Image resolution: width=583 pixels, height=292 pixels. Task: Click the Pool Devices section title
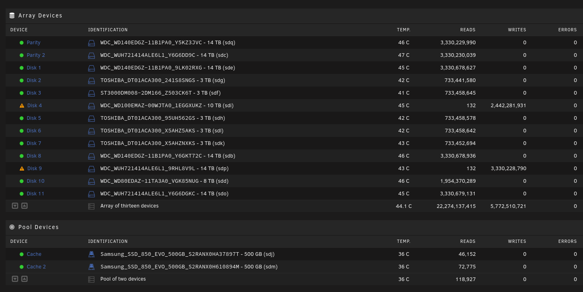tap(39, 227)
